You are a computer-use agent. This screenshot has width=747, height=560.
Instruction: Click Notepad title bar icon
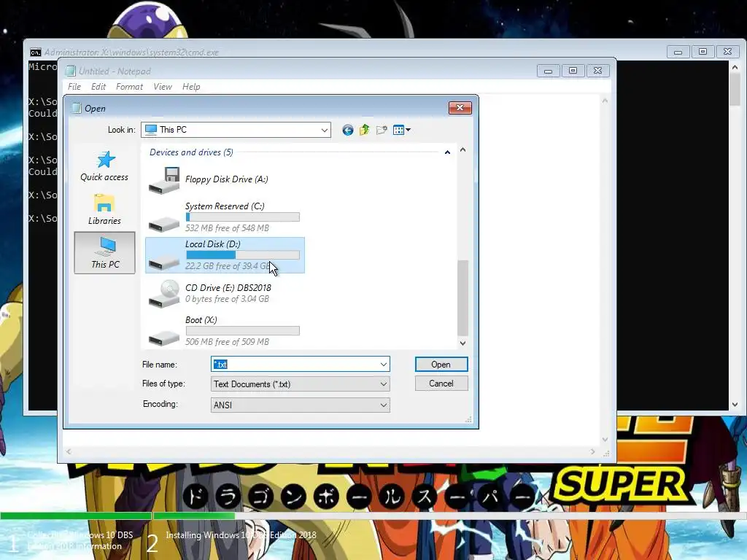71,71
